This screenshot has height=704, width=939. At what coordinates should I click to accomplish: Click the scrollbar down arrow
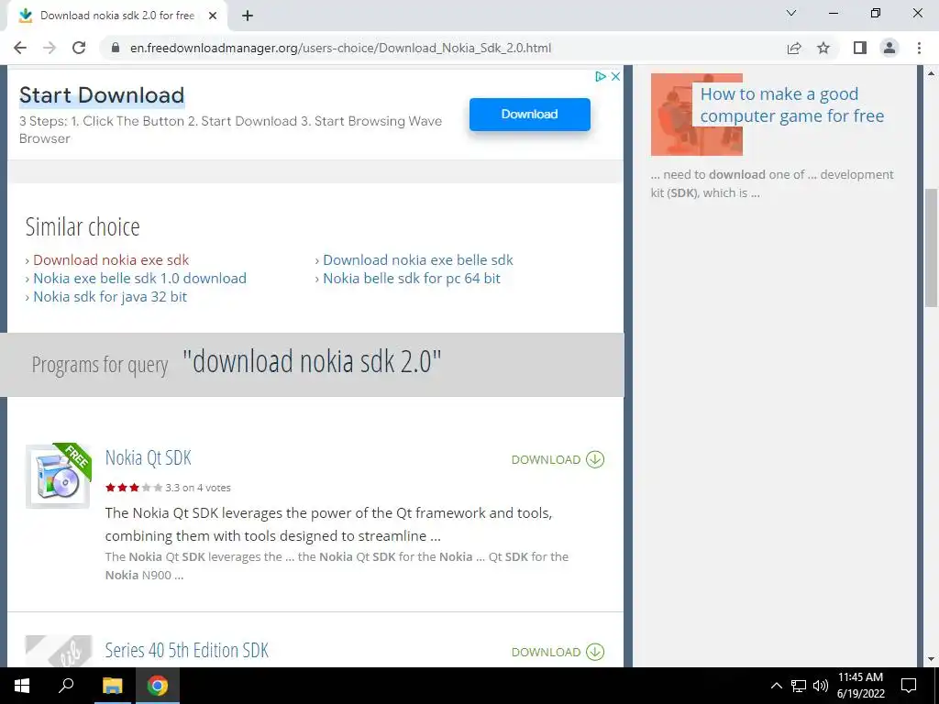932,659
